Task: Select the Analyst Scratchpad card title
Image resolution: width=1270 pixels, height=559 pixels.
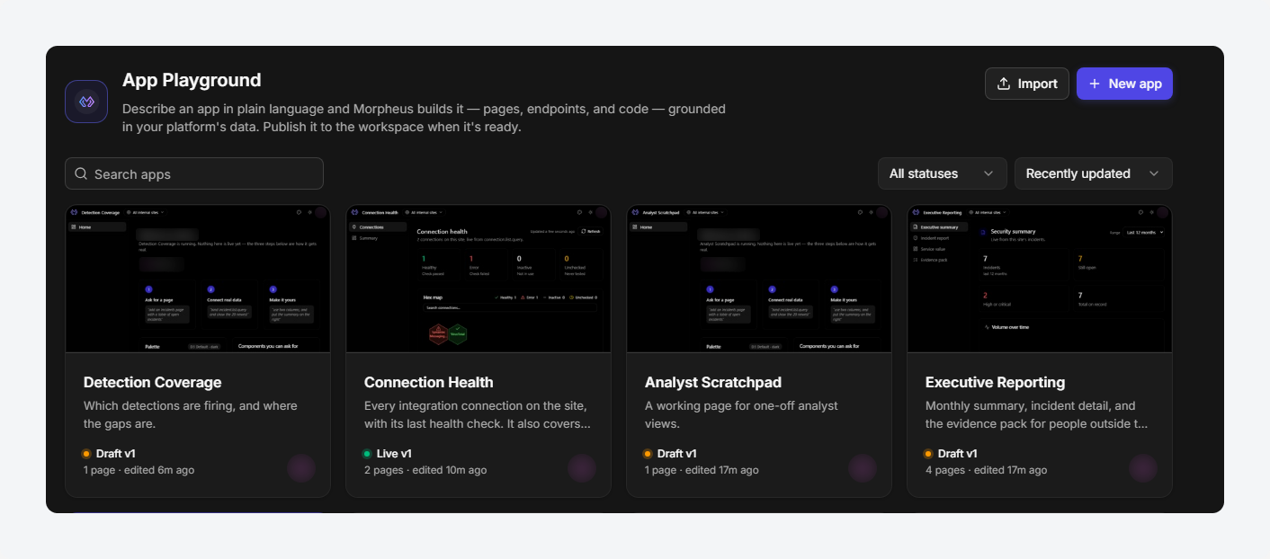Action: pyautogui.click(x=713, y=382)
